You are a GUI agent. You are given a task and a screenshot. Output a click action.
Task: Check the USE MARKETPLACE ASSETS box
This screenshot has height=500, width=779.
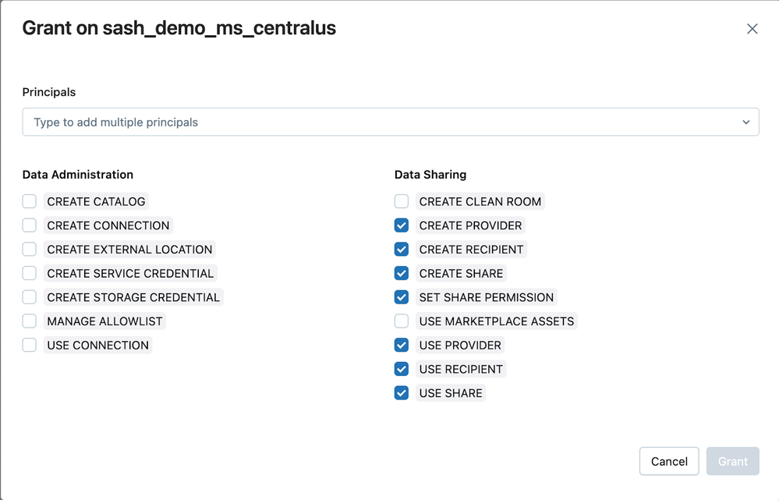coord(402,321)
